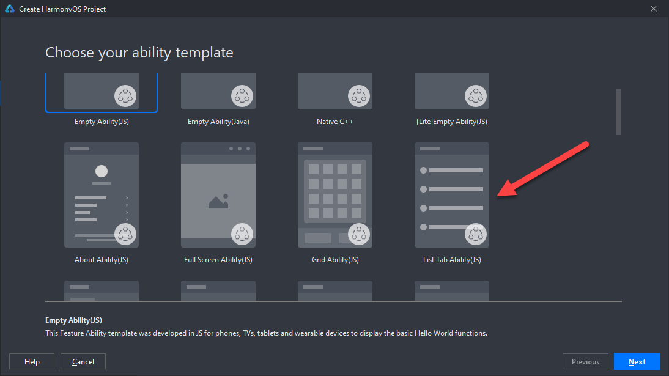Select the List Tab Ability(JS) template
The image size is (669, 376).
[452, 195]
